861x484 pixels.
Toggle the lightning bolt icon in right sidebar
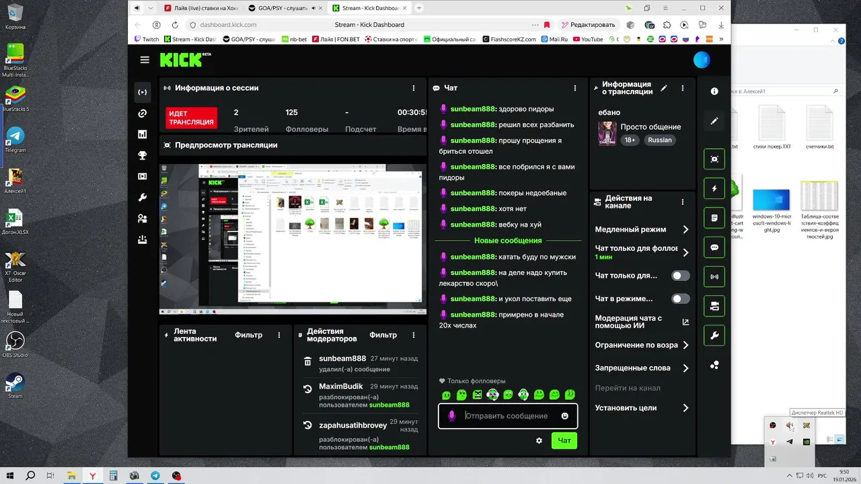pos(714,189)
